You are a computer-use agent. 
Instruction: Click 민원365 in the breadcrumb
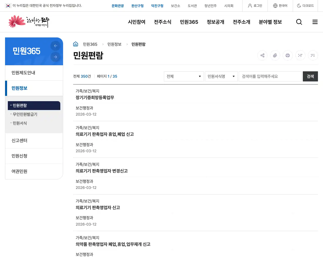click(90, 44)
